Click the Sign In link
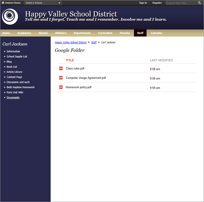The width and height of the screenshot is (204, 202). (x=143, y=3)
